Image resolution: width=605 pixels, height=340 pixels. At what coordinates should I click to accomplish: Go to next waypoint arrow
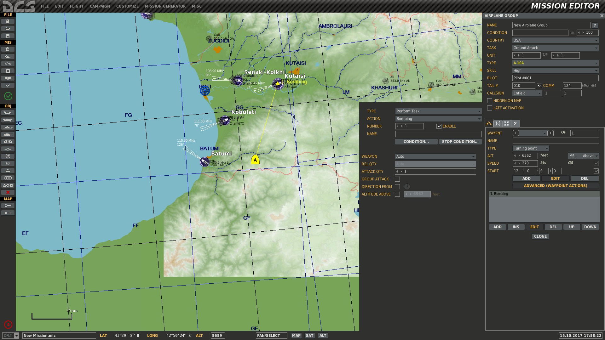550,133
